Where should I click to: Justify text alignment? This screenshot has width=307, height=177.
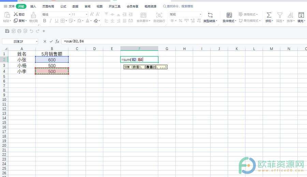pyautogui.click(x=125, y=20)
